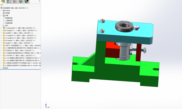
Task: Select the 37.00X30<1> part icon
Action: click(x=4, y=51)
